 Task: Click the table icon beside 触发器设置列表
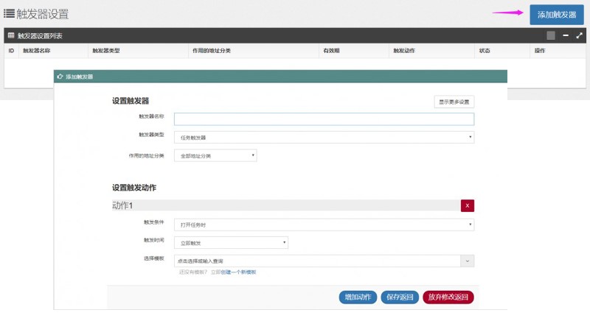[11, 35]
